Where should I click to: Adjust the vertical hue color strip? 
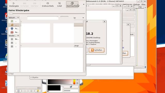click(74, 82)
